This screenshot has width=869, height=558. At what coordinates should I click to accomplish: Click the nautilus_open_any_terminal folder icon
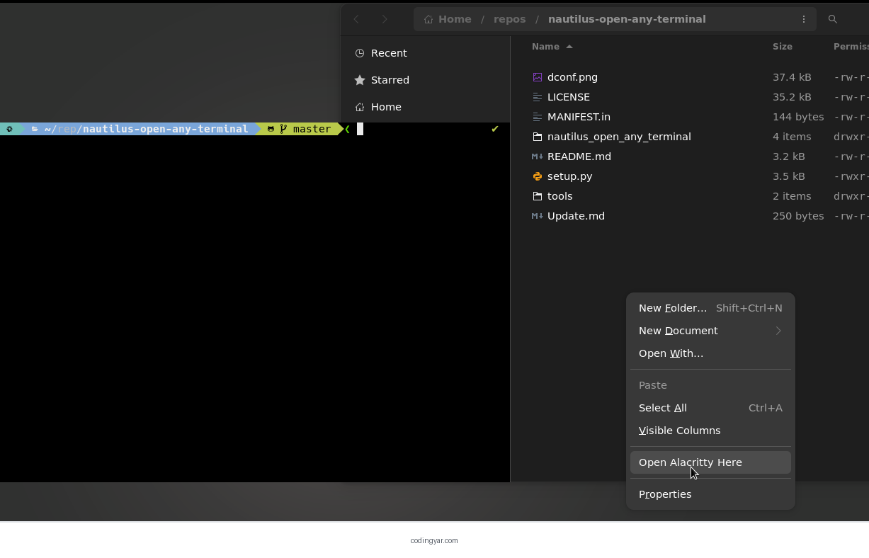pyautogui.click(x=538, y=137)
